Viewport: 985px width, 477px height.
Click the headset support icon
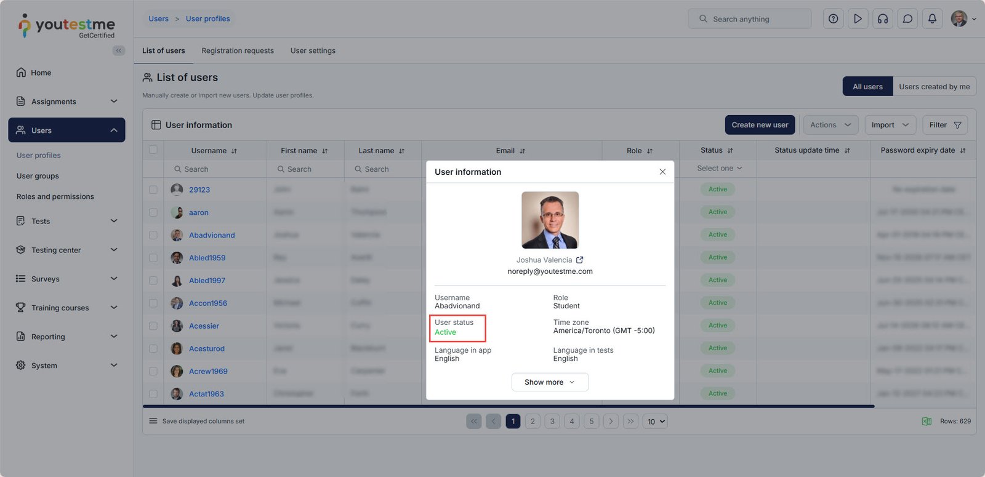(x=883, y=19)
